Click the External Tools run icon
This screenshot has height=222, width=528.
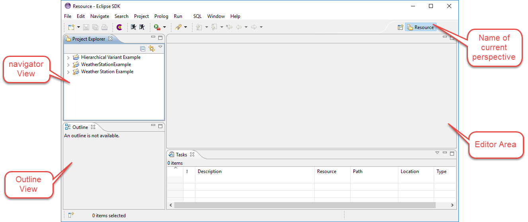click(x=157, y=27)
